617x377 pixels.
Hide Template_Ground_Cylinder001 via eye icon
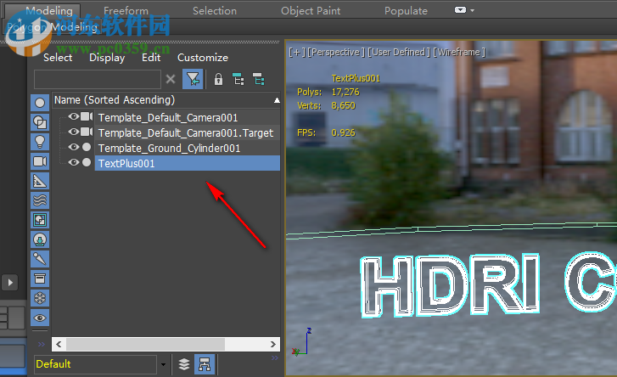(x=74, y=147)
